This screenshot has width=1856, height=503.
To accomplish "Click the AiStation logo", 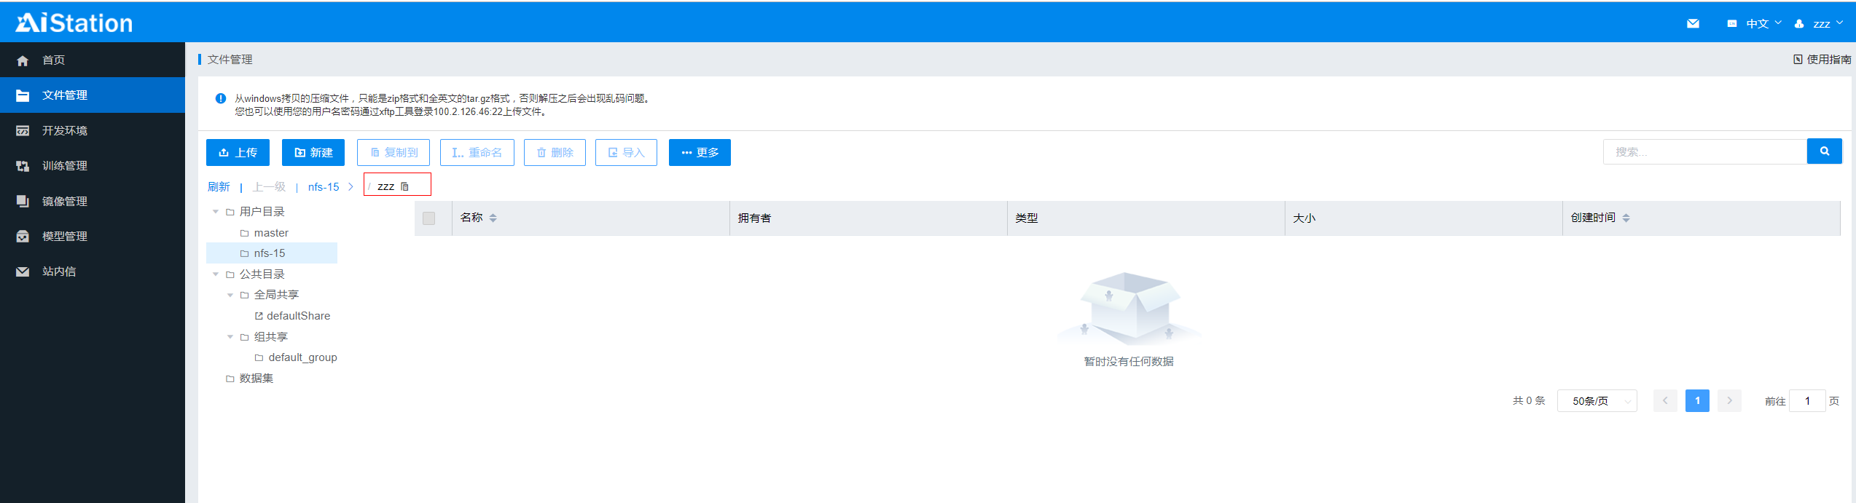I will 74,23.
